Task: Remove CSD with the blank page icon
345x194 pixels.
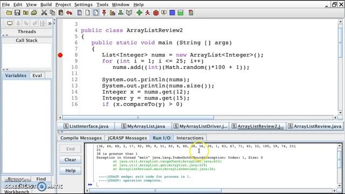Action: (x=87, y=13)
